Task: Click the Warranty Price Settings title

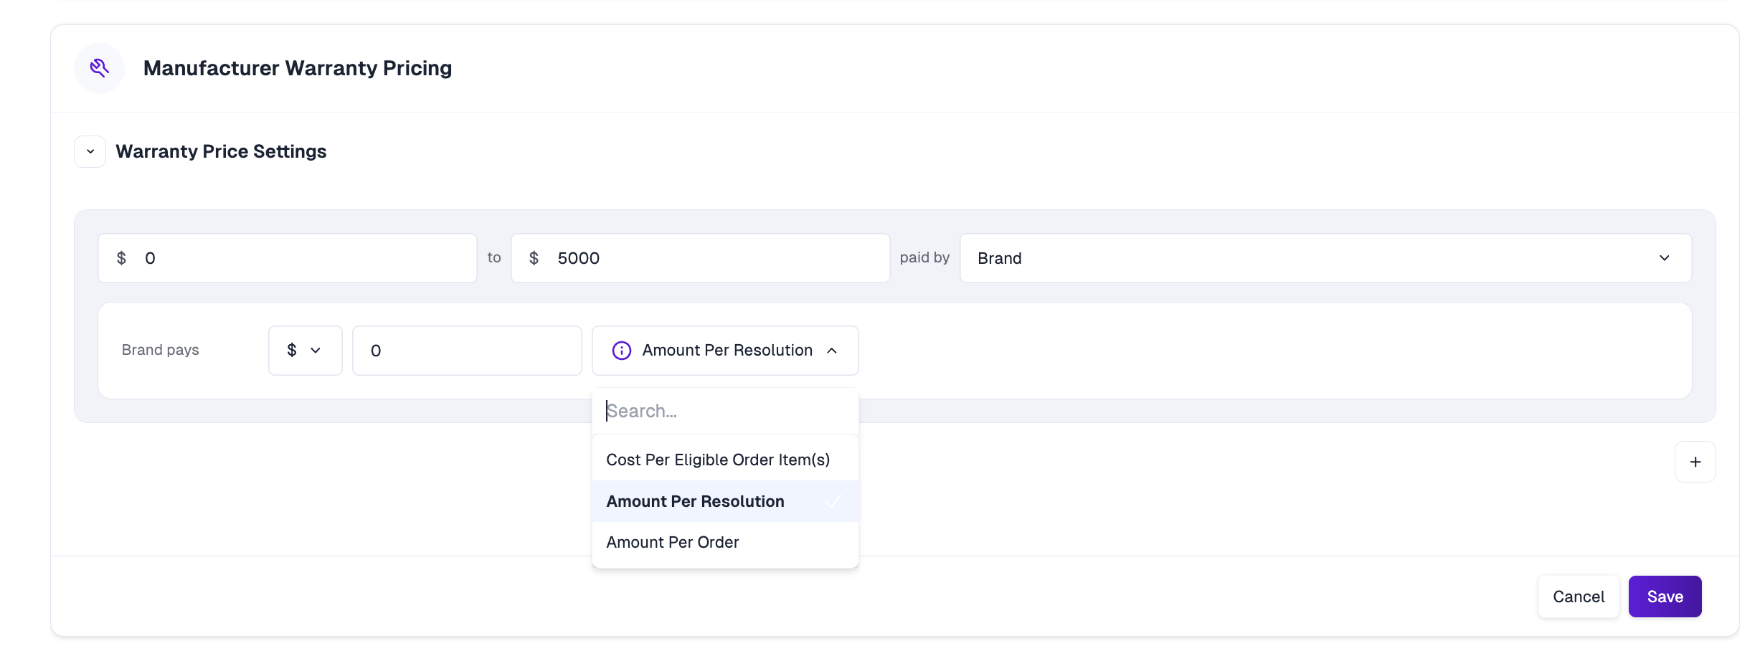Action: point(221,151)
